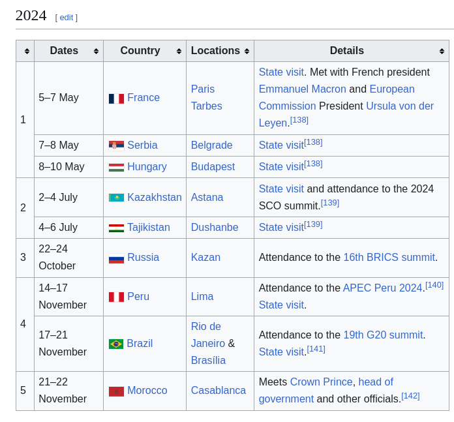Open citation 140 in Peru row

click(434, 285)
